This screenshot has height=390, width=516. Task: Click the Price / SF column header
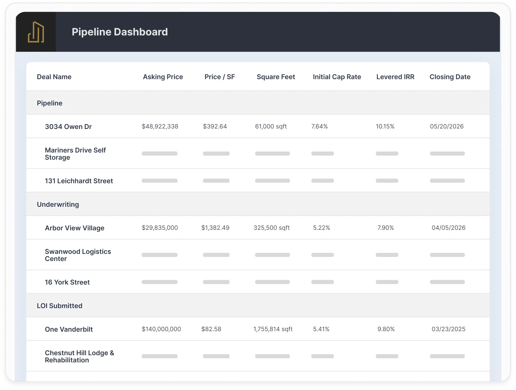tap(220, 77)
